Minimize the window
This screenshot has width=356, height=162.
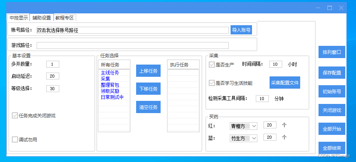(318, 8)
